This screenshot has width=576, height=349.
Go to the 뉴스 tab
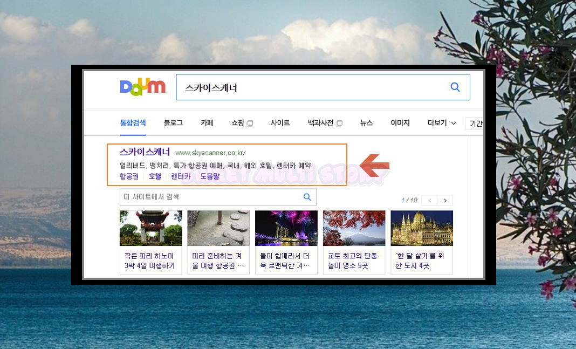point(366,122)
